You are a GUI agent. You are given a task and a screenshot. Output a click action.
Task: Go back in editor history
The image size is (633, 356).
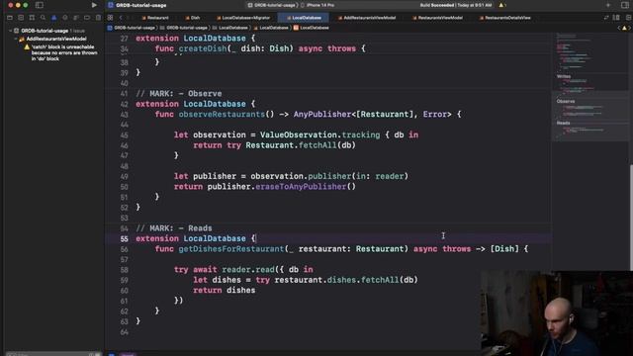[121, 18]
